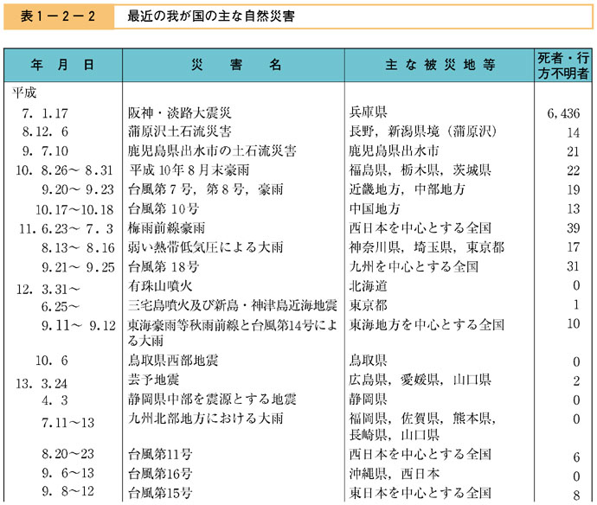Click the 九州を中心とする全国 area cell

point(414,266)
